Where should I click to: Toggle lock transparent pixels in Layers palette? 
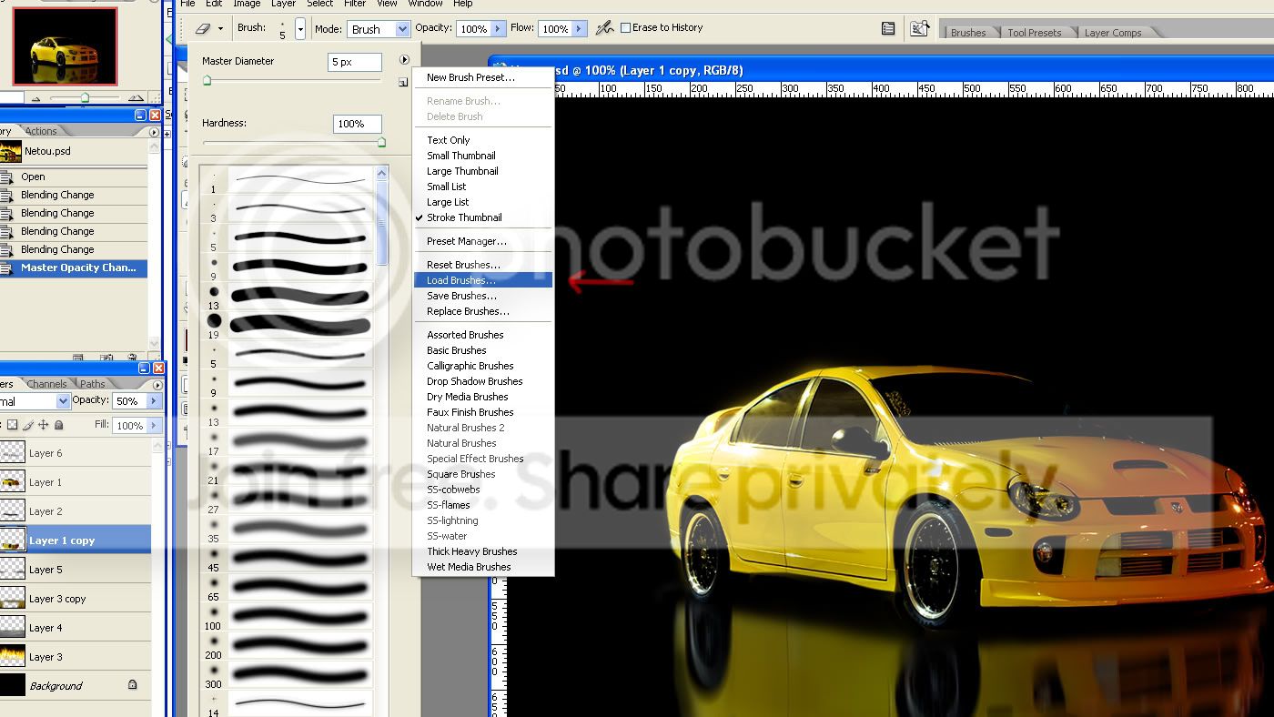pyautogui.click(x=12, y=425)
